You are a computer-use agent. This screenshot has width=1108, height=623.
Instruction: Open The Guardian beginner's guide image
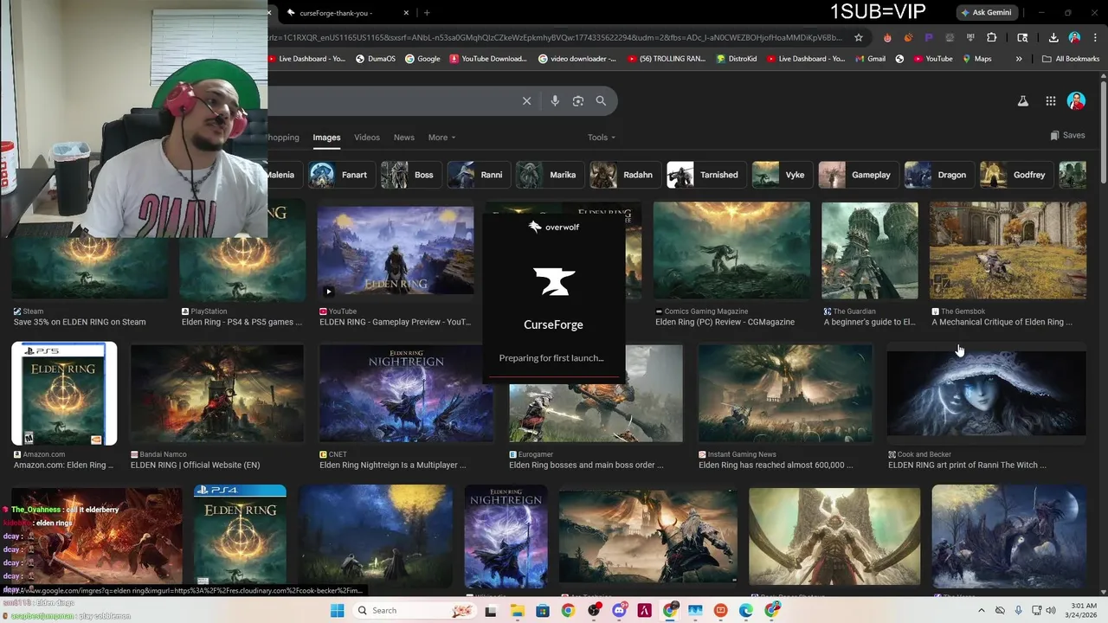pos(870,250)
